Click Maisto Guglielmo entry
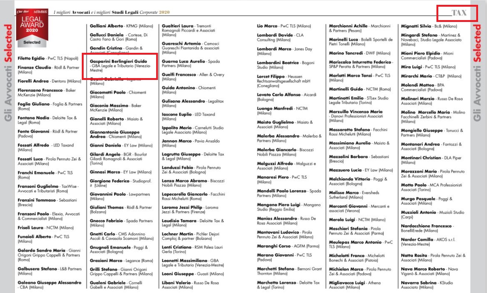Viewport: 487px width, 293px height. [285, 125]
